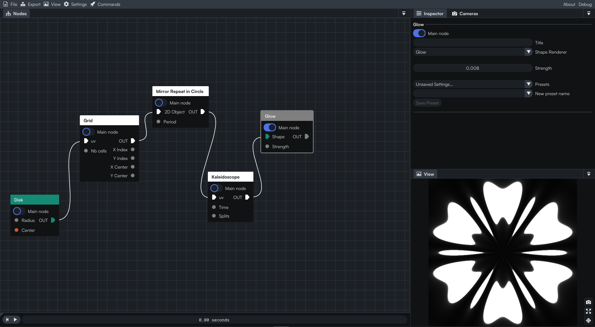Click the Grid node uv input pin
595x327 pixels.
tap(86, 141)
